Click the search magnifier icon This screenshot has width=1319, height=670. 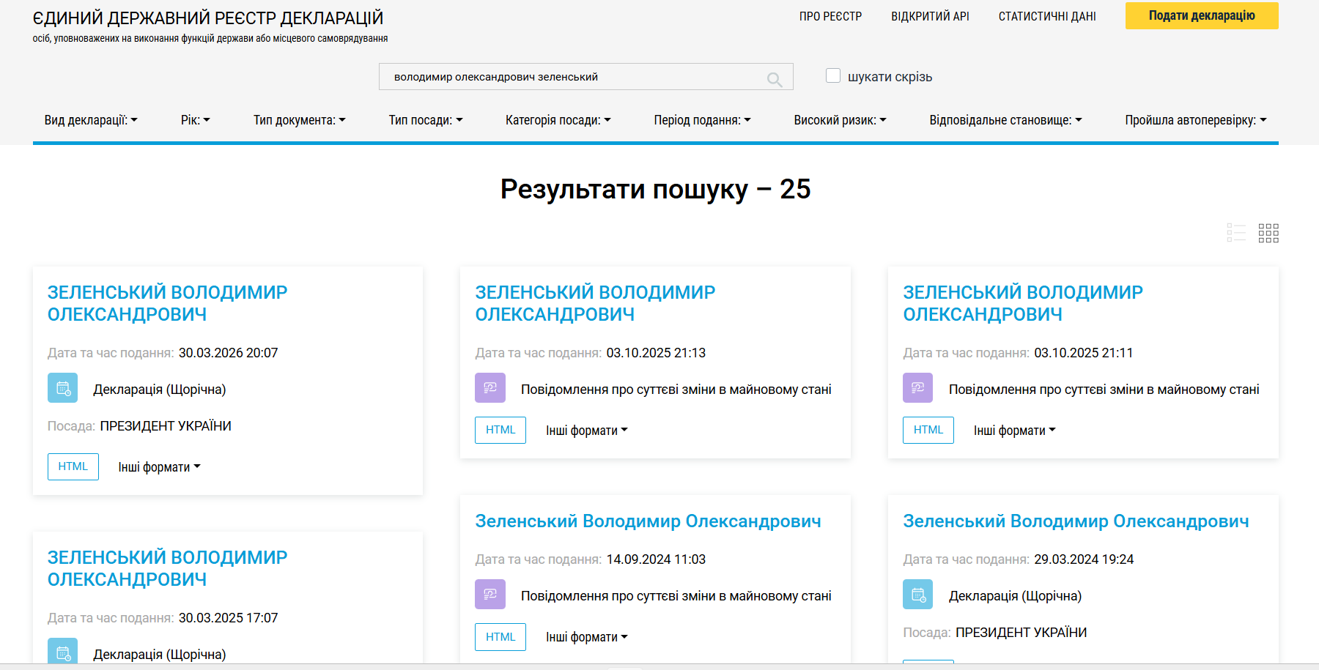775,77
